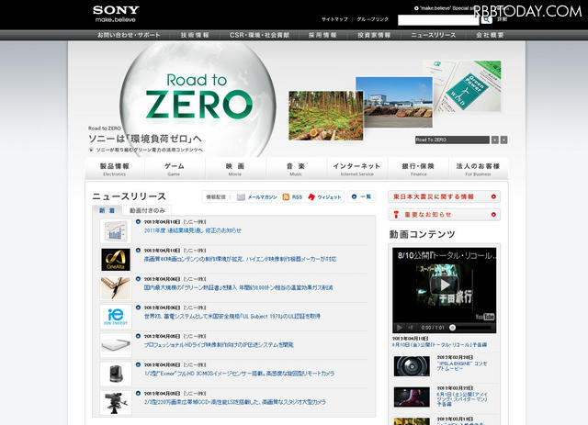Open 技術情報 menu item

point(195,35)
